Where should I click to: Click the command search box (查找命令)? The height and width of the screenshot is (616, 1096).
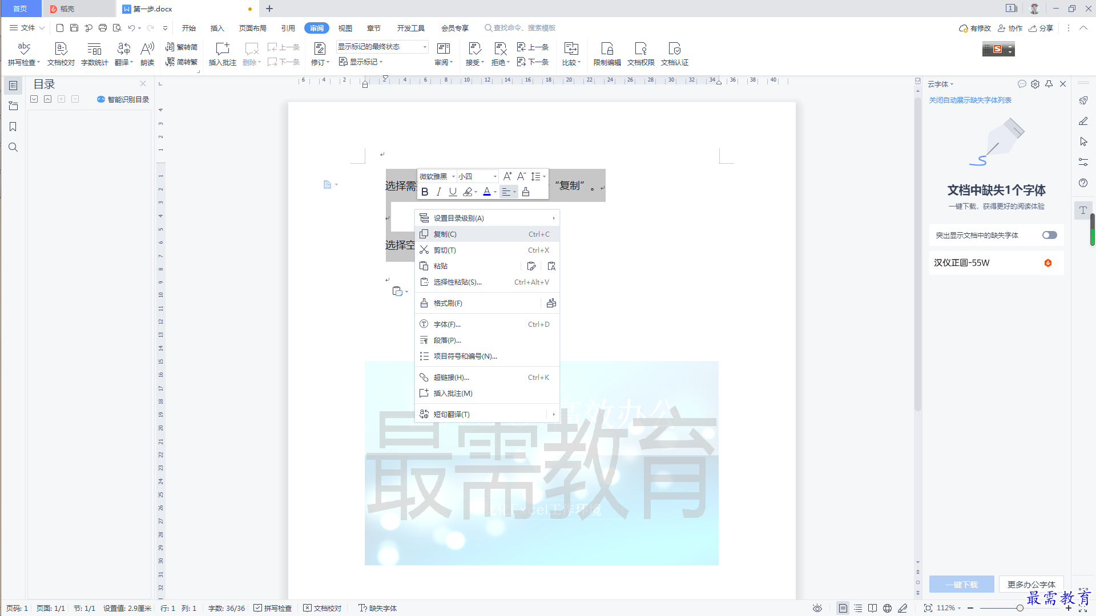[x=520, y=28]
